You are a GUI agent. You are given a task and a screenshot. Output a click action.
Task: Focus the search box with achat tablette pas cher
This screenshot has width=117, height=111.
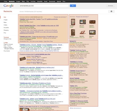(44, 6)
